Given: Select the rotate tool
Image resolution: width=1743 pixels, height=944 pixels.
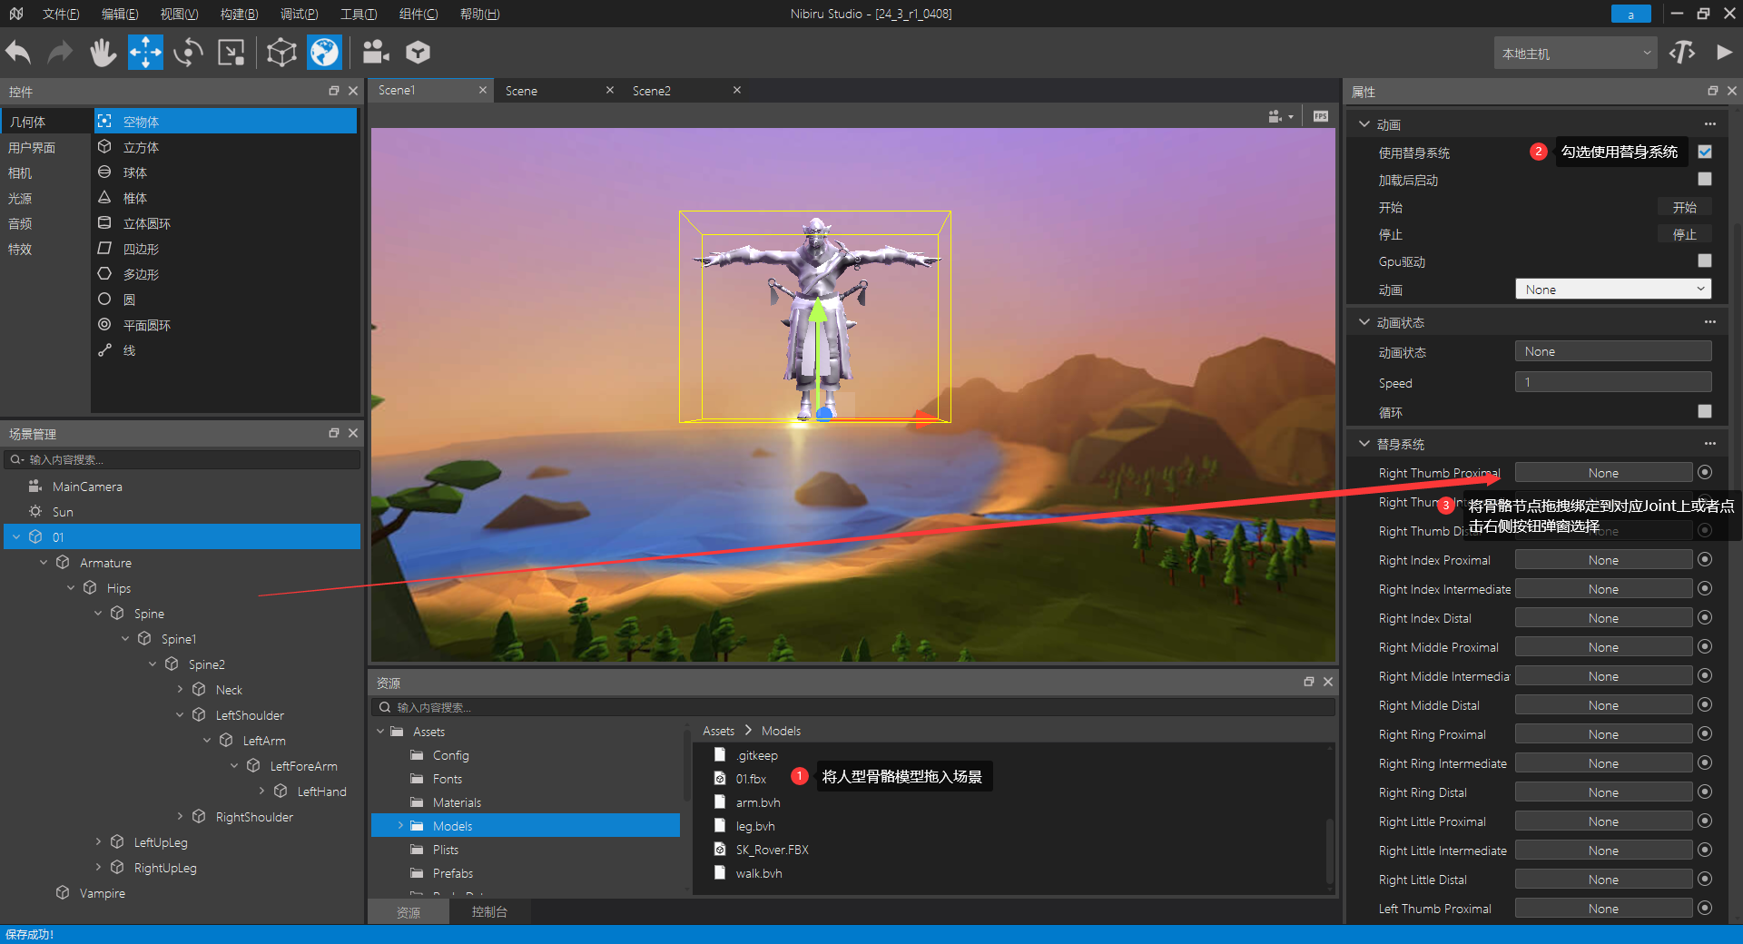Looking at the screenshot, I should pos(188,53).
